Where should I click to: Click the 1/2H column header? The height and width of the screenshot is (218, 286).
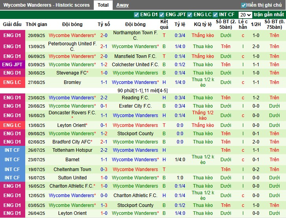(256, 24)
